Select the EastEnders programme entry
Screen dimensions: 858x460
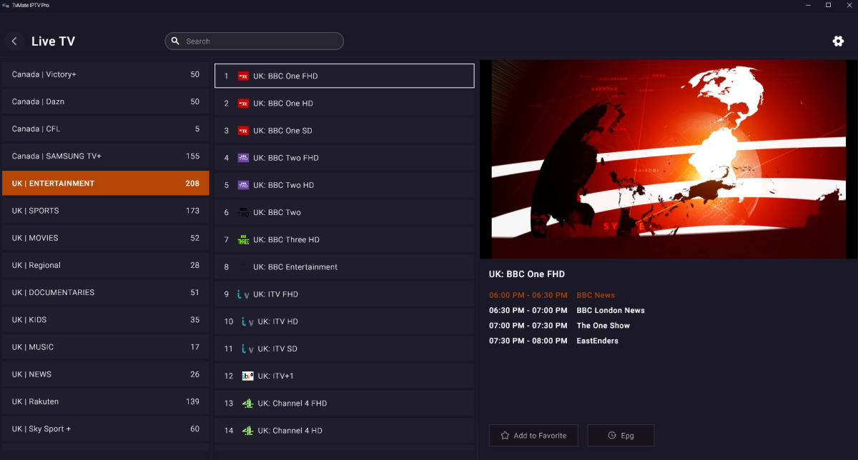click(597, 341)
